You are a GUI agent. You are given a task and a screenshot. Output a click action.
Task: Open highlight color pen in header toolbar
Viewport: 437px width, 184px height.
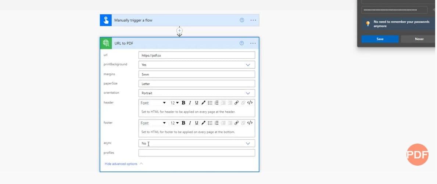pos(203,103)
